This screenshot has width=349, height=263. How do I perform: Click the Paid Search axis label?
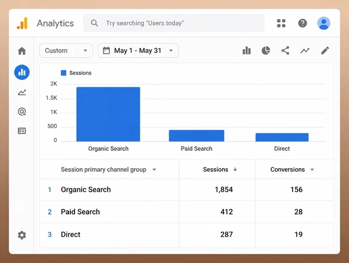tap(197, 148)
